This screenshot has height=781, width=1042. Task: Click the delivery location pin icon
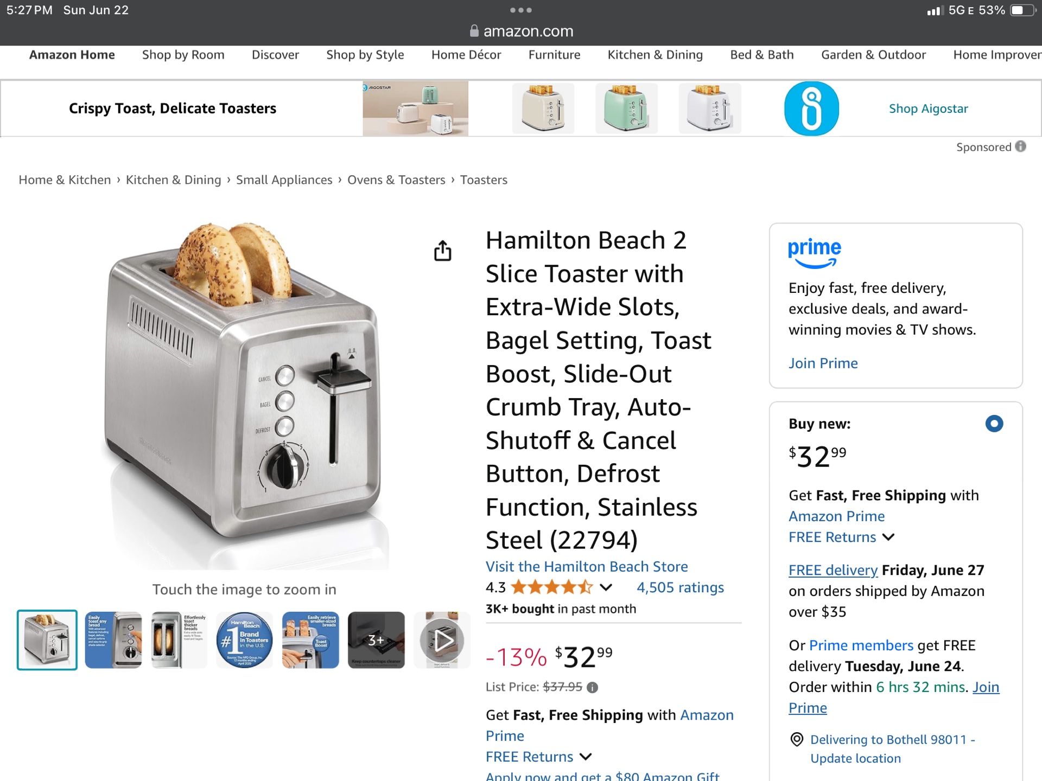797,739
